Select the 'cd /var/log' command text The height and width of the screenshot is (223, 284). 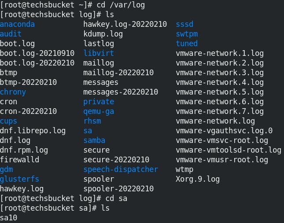(121, 5)
